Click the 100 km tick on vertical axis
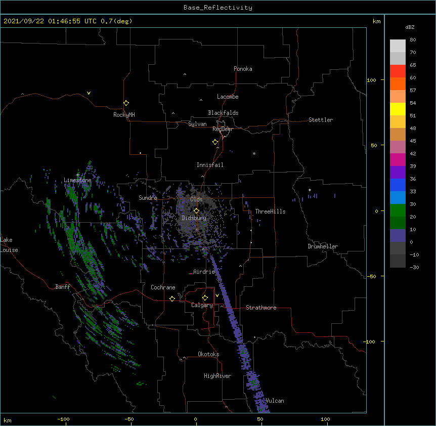 (x=371, y=80)
